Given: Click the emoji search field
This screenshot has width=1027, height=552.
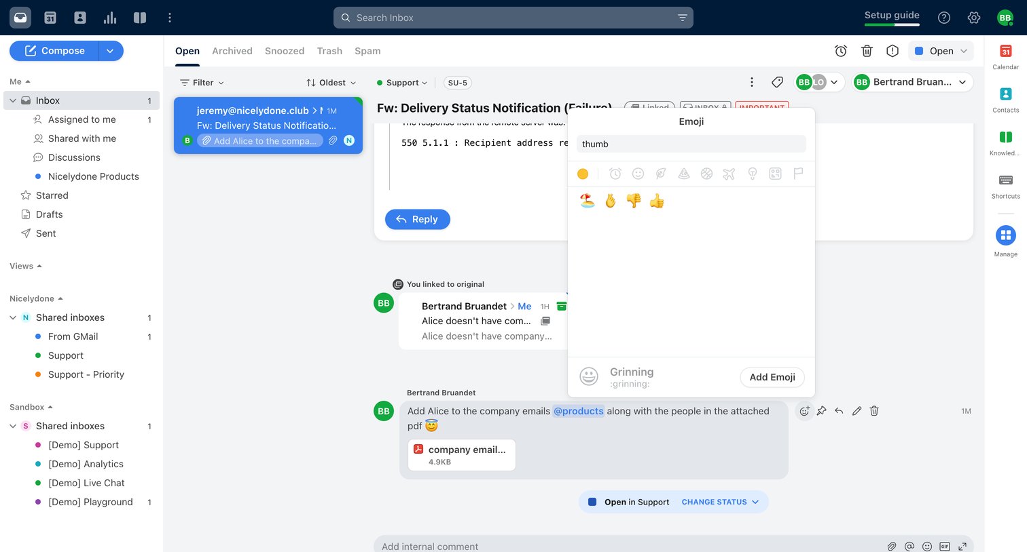Looking at the screenshot, I should (691, 144).
